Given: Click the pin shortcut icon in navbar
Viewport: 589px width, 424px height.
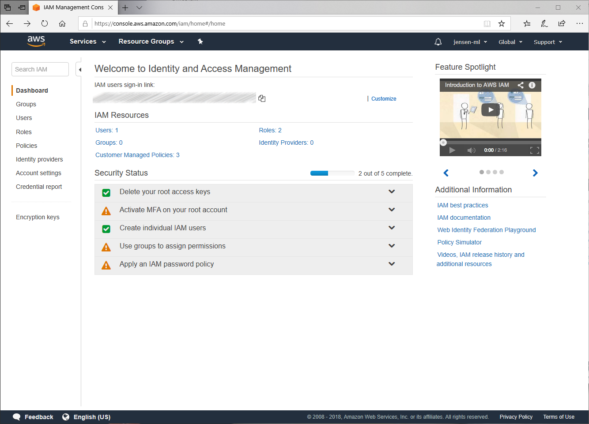Looking at the screenshot, I should pyautogui.click(x=200, y=41).
